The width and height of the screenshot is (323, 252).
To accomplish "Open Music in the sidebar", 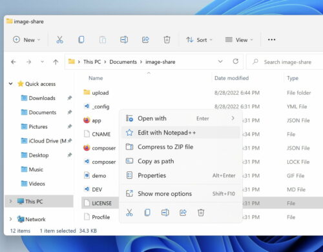I will coord(36,170).
